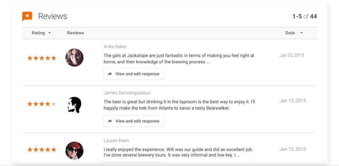Click the Rating column header
Screen dimensions: 339x166
(x=38, y=33)
